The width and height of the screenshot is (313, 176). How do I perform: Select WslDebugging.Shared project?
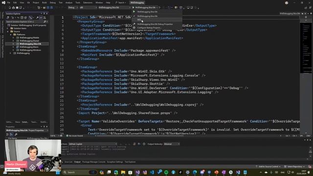(29, 41)
